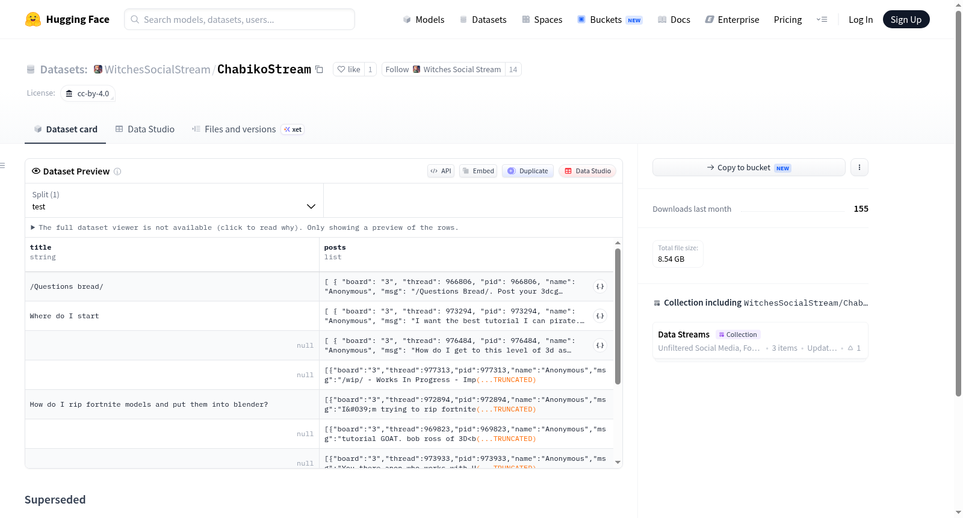Focus the search models and datasets field
This screenshot has height=518, width=963.
240,19
